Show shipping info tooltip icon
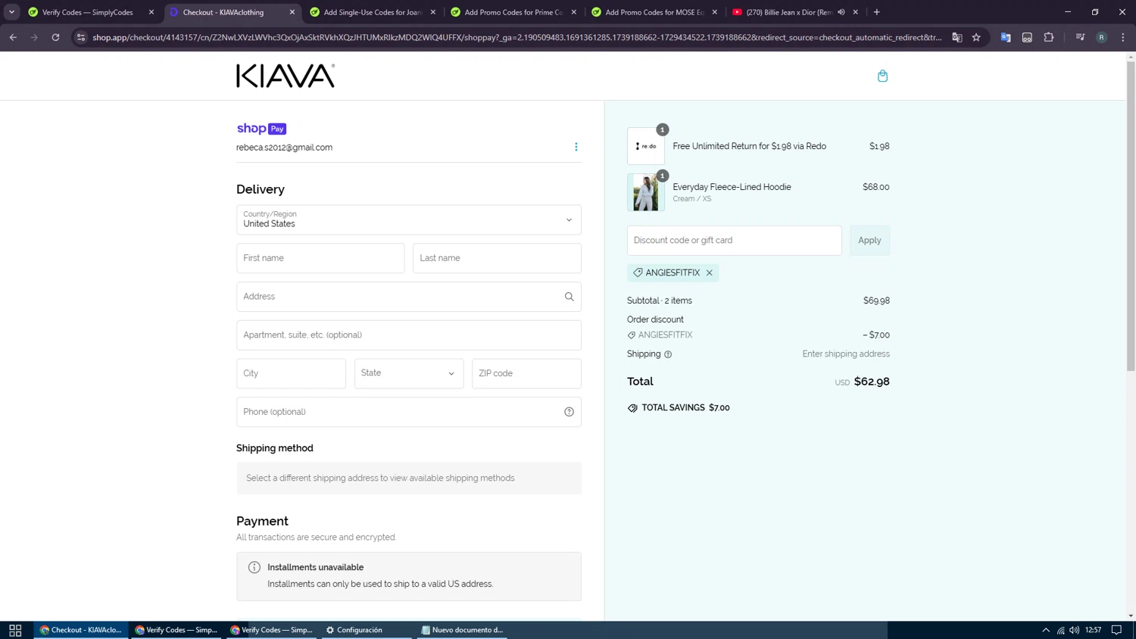This screenshot has height=639, width=1136. (x=668, y=354)
